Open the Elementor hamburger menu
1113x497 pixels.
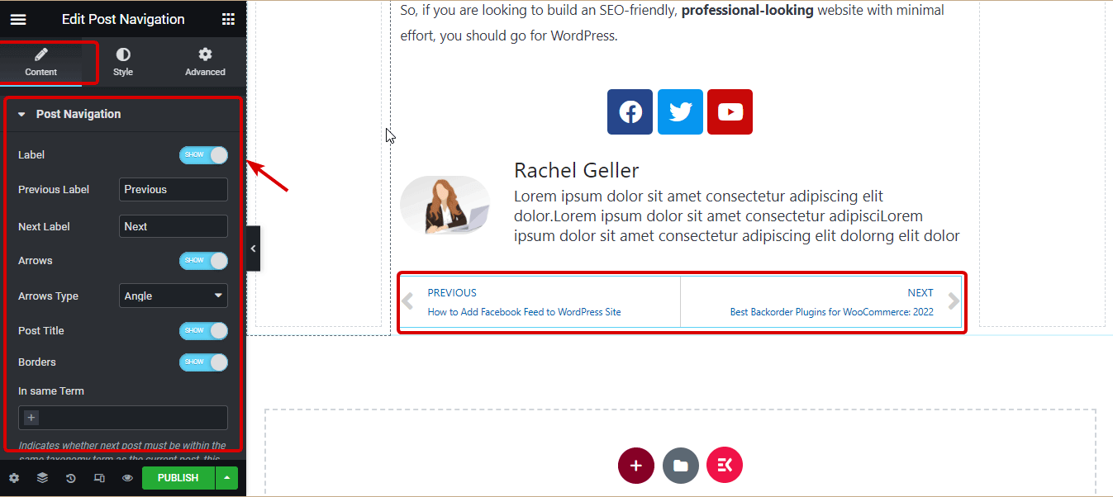pos(18,19)
